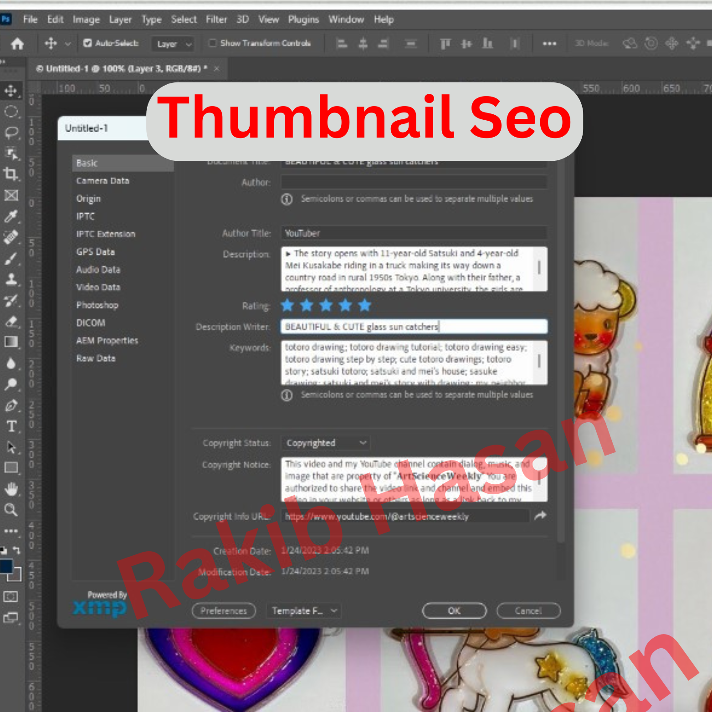This screenshot has height=712, width=712.
Task: Expand the Move tool preset arrow
Action: (x=68, y=44)
